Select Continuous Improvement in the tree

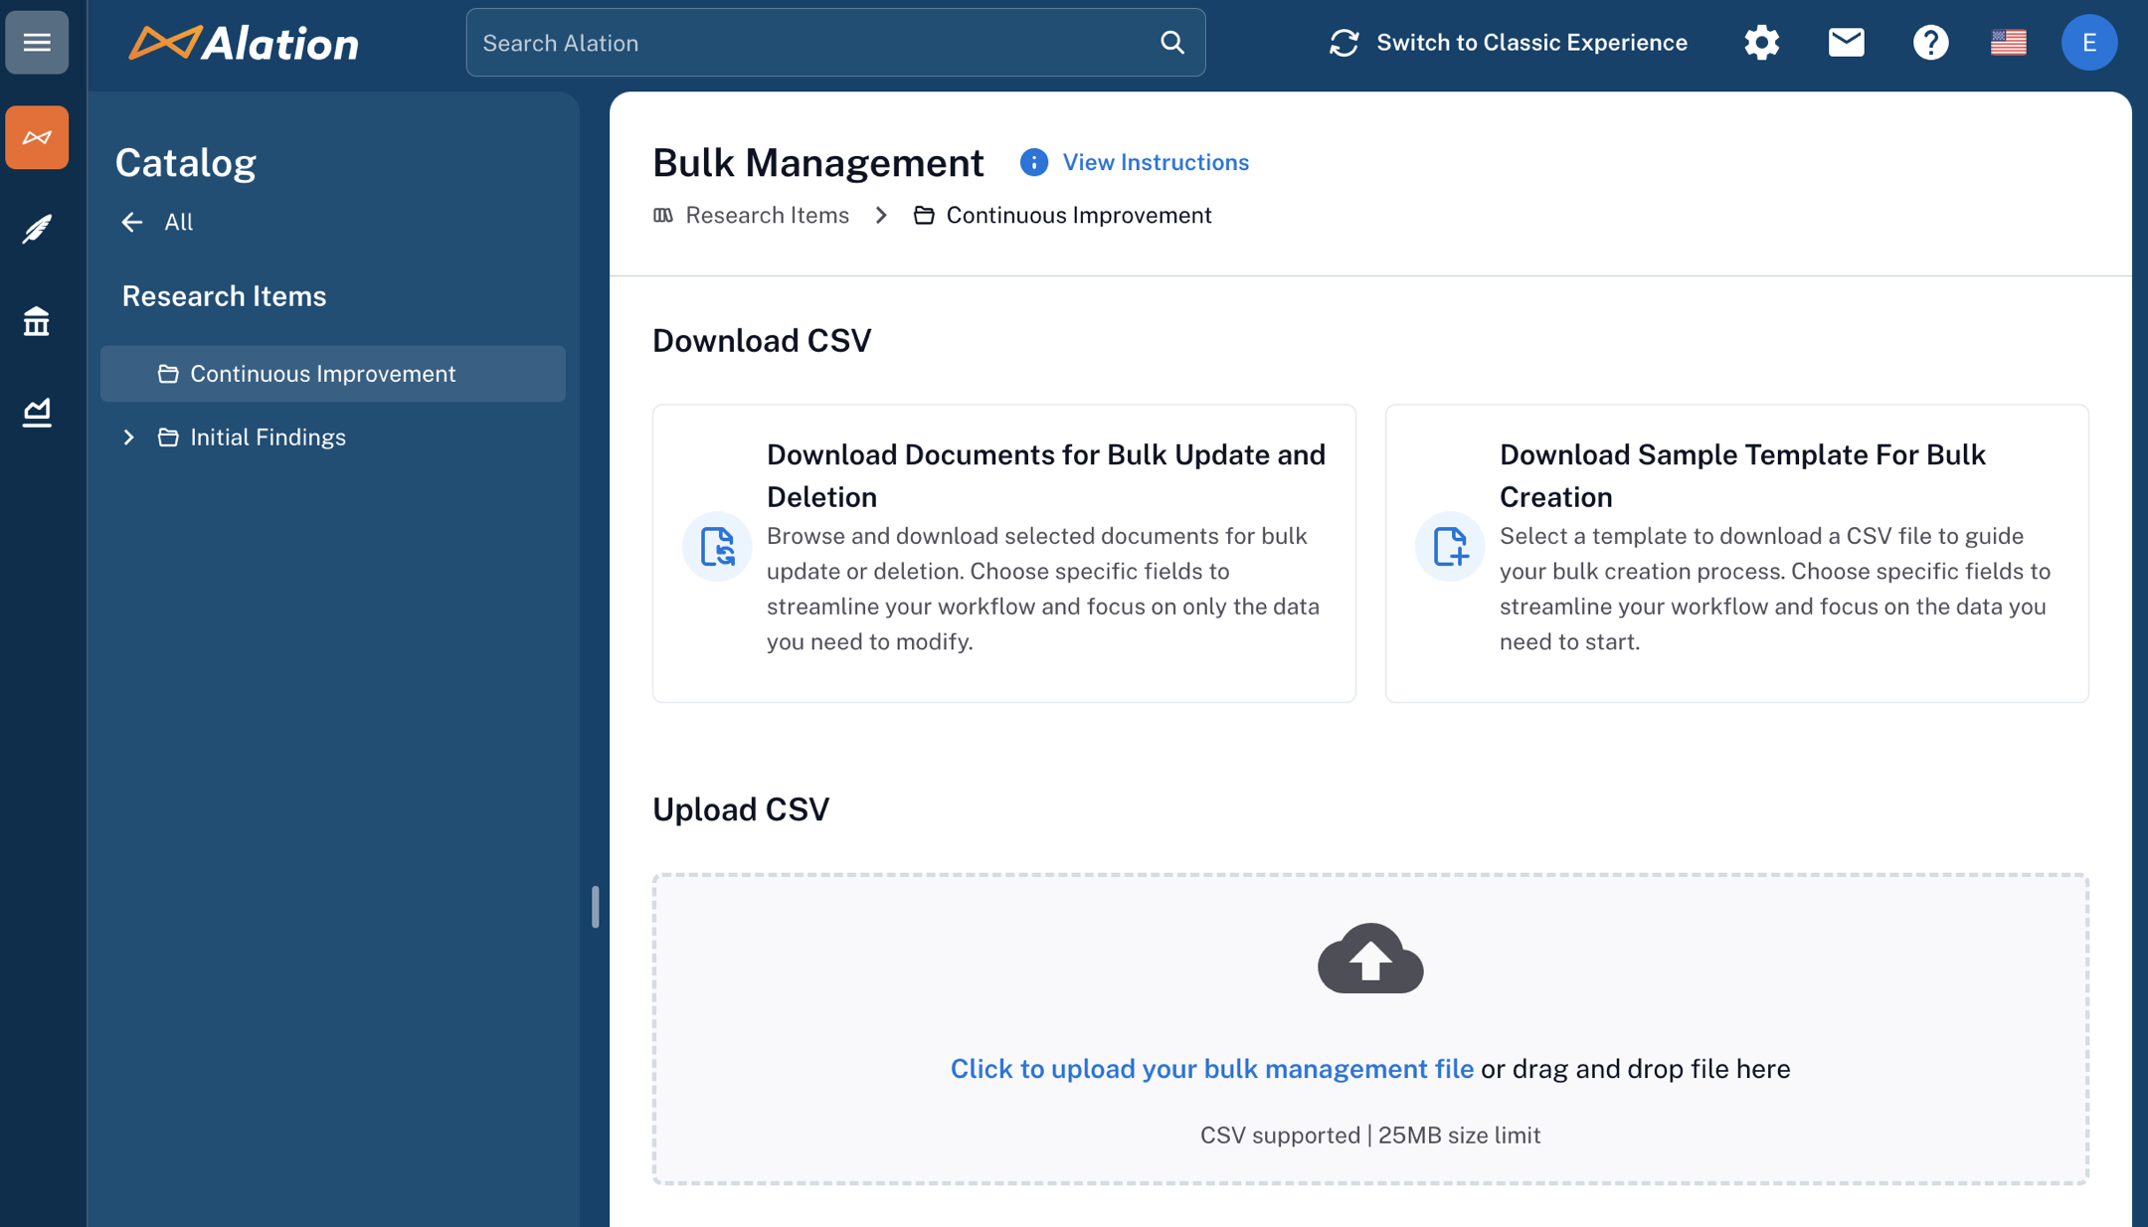[x=333, y=374]
